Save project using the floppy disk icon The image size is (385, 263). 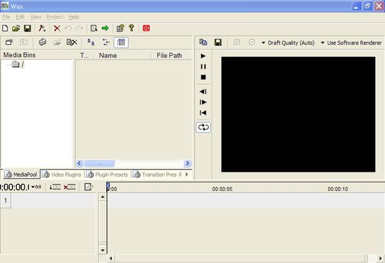pyautogui.click(x=27, y=28)
